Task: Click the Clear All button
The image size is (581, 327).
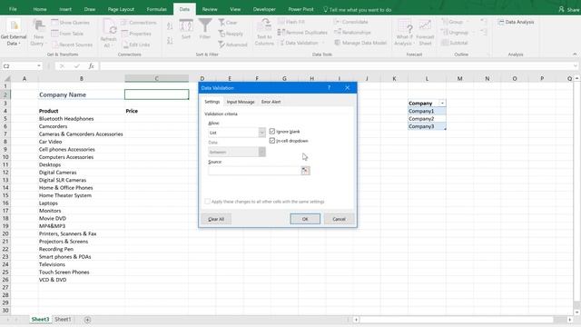Action: [216, 219]
